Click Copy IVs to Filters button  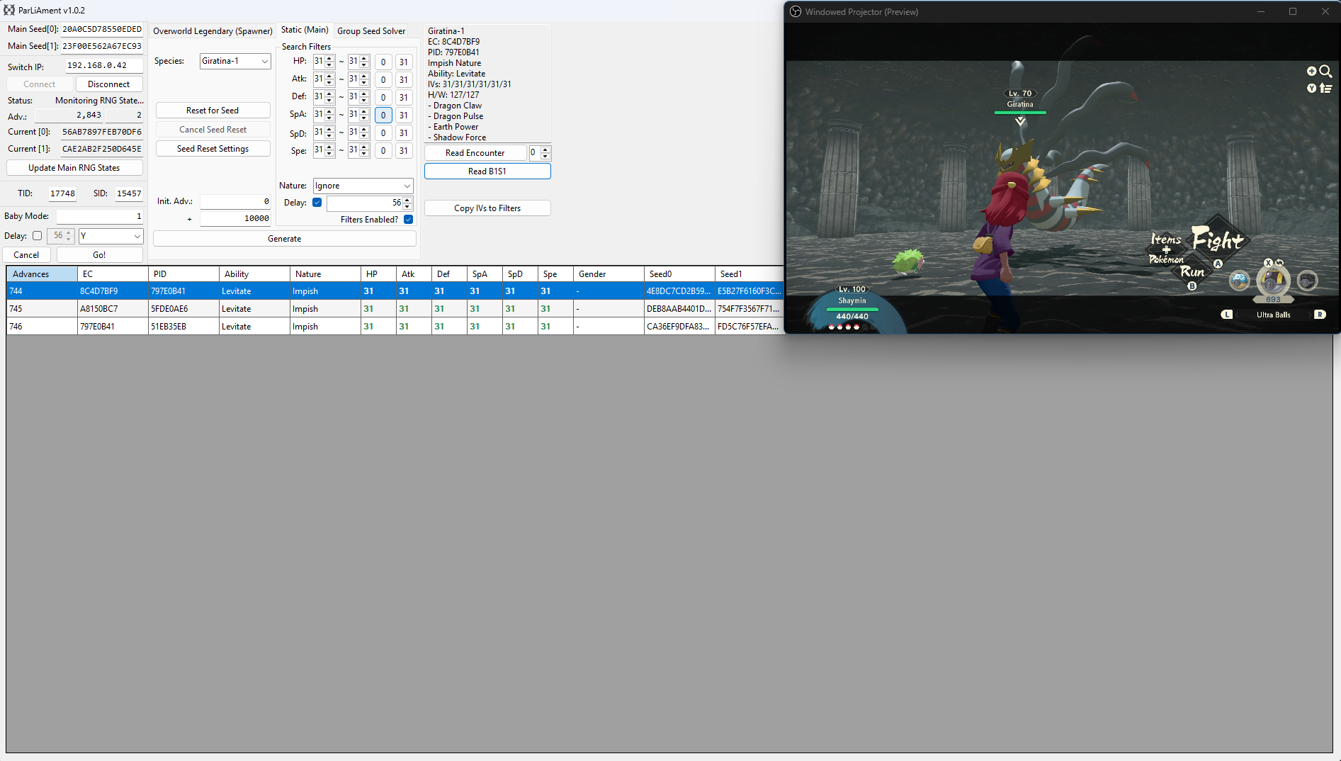point(487,208)
